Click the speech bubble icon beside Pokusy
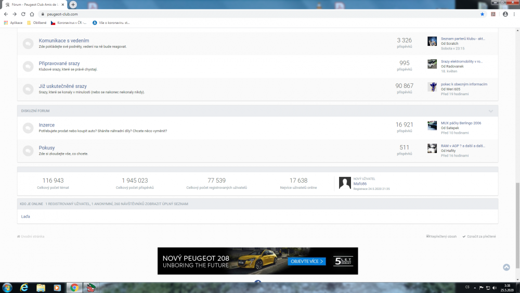Viewport: 520px width, 293px height. pyautogui.click(x=28, y=150)
